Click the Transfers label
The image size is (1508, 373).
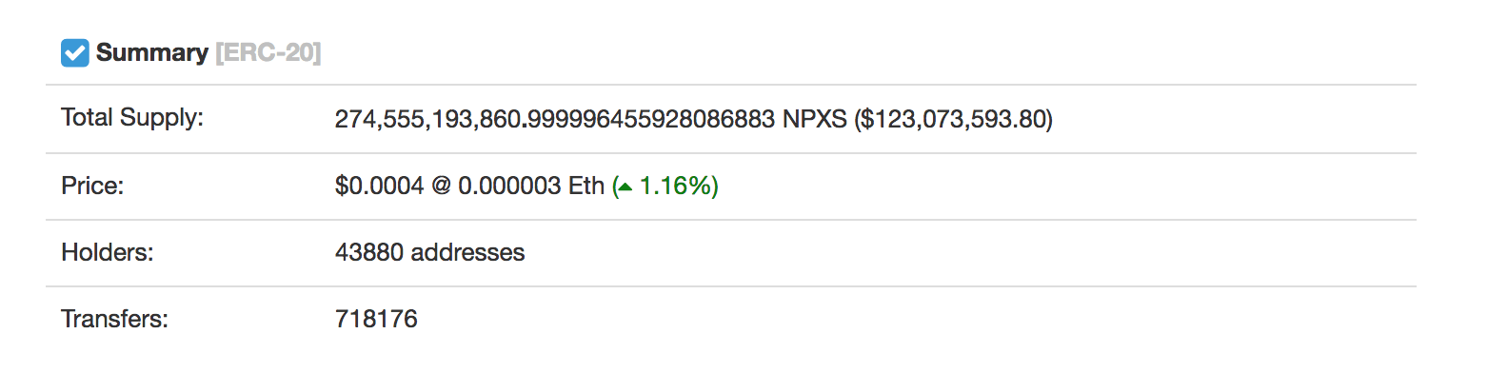[x=114, y=319]
